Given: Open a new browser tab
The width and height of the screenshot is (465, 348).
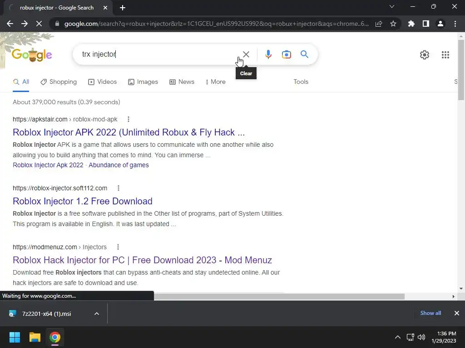Looking at the screenshot, I should (123, 8).
